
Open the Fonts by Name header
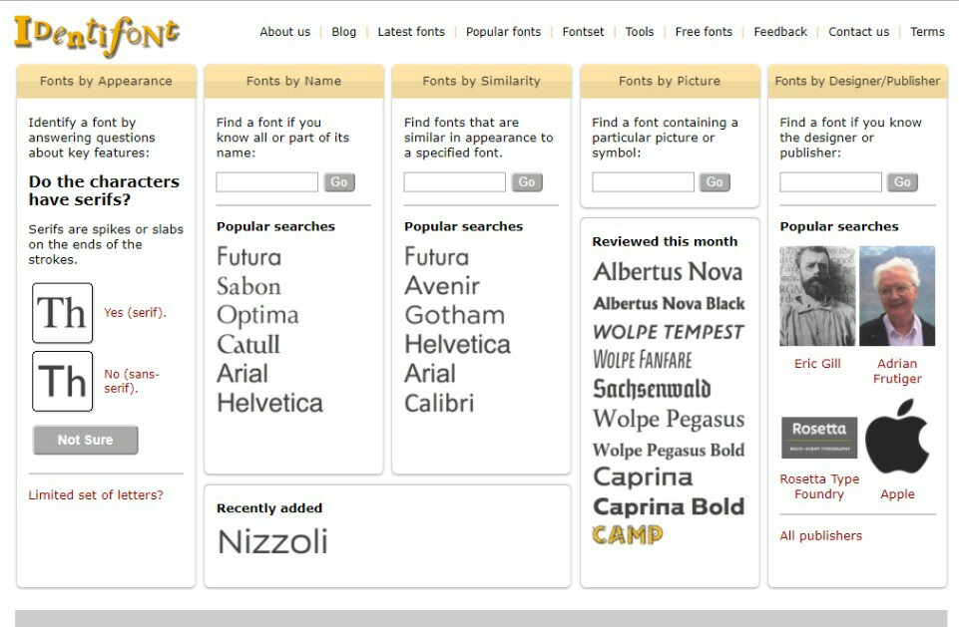pyautogui.click(x=293, y=81)
